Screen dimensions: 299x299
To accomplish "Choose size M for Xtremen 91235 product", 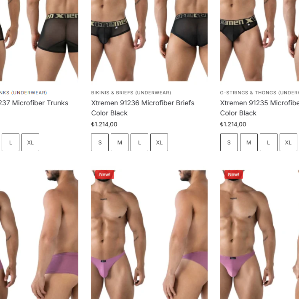I will tap(249, 142).
